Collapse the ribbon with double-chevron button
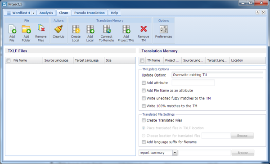The image size is (270, 164). [257, 13]
